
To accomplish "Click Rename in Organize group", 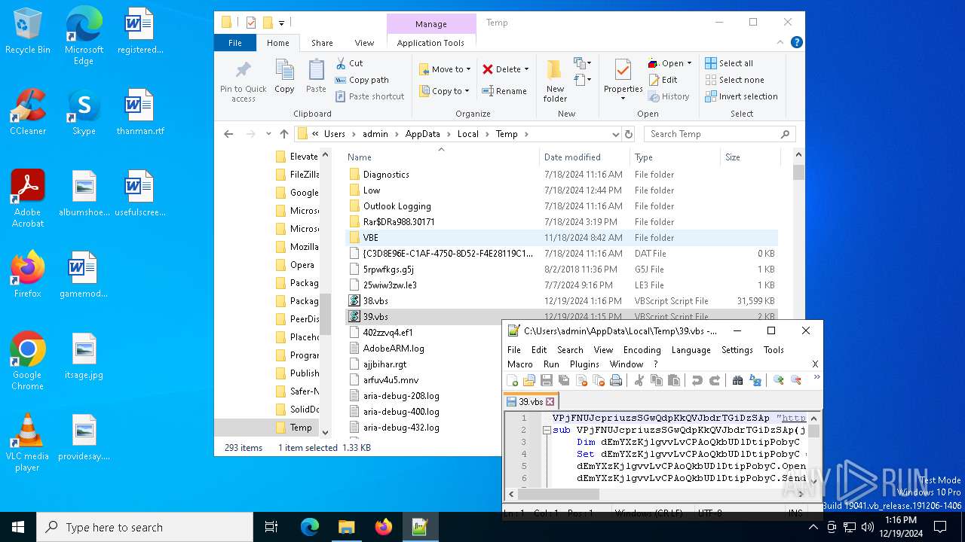I will pos(504,91).
